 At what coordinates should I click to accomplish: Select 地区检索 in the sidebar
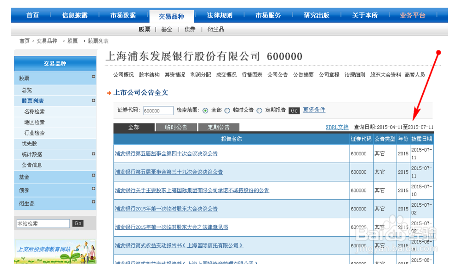point(34,122)
